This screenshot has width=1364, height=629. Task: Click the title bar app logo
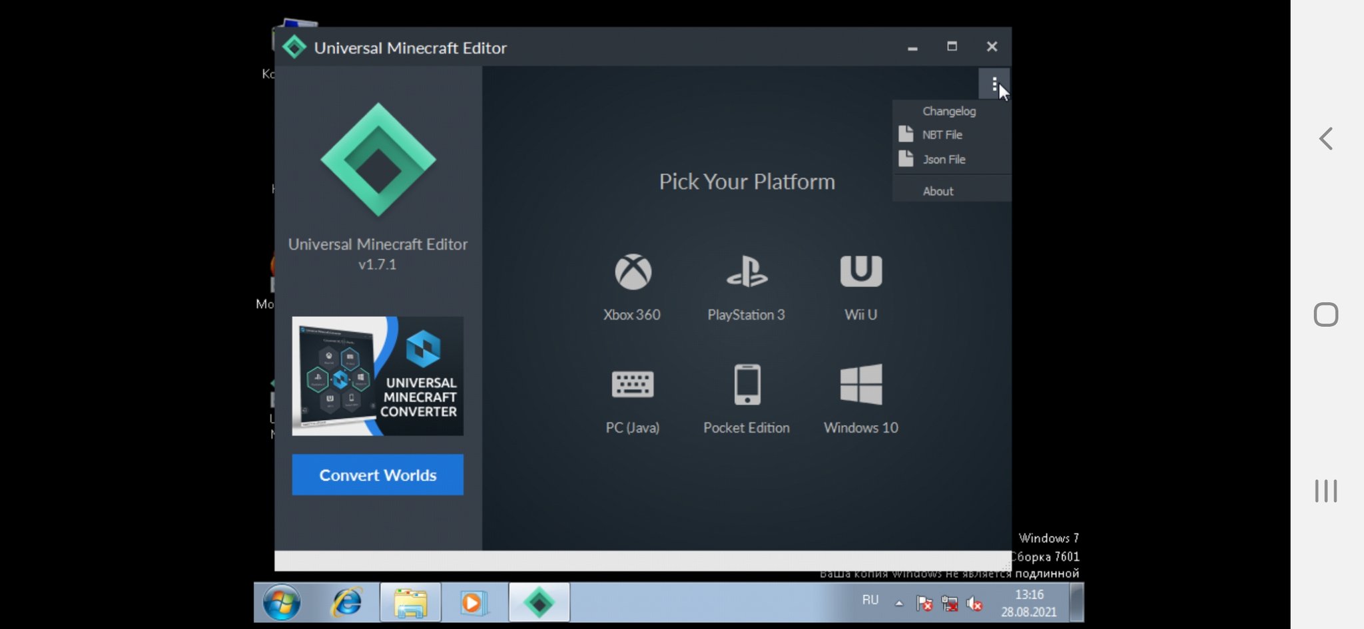click(294, 47)
